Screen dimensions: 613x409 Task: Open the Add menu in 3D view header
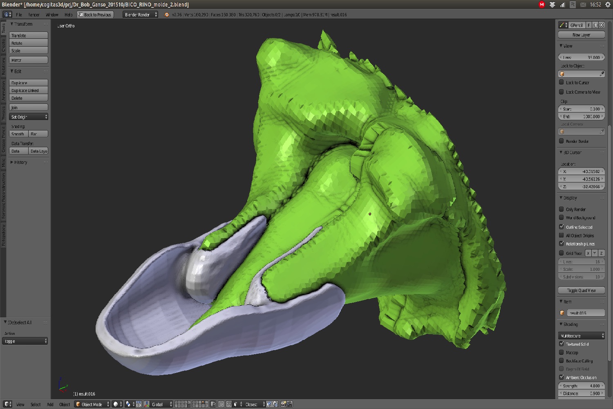(50, 405)
